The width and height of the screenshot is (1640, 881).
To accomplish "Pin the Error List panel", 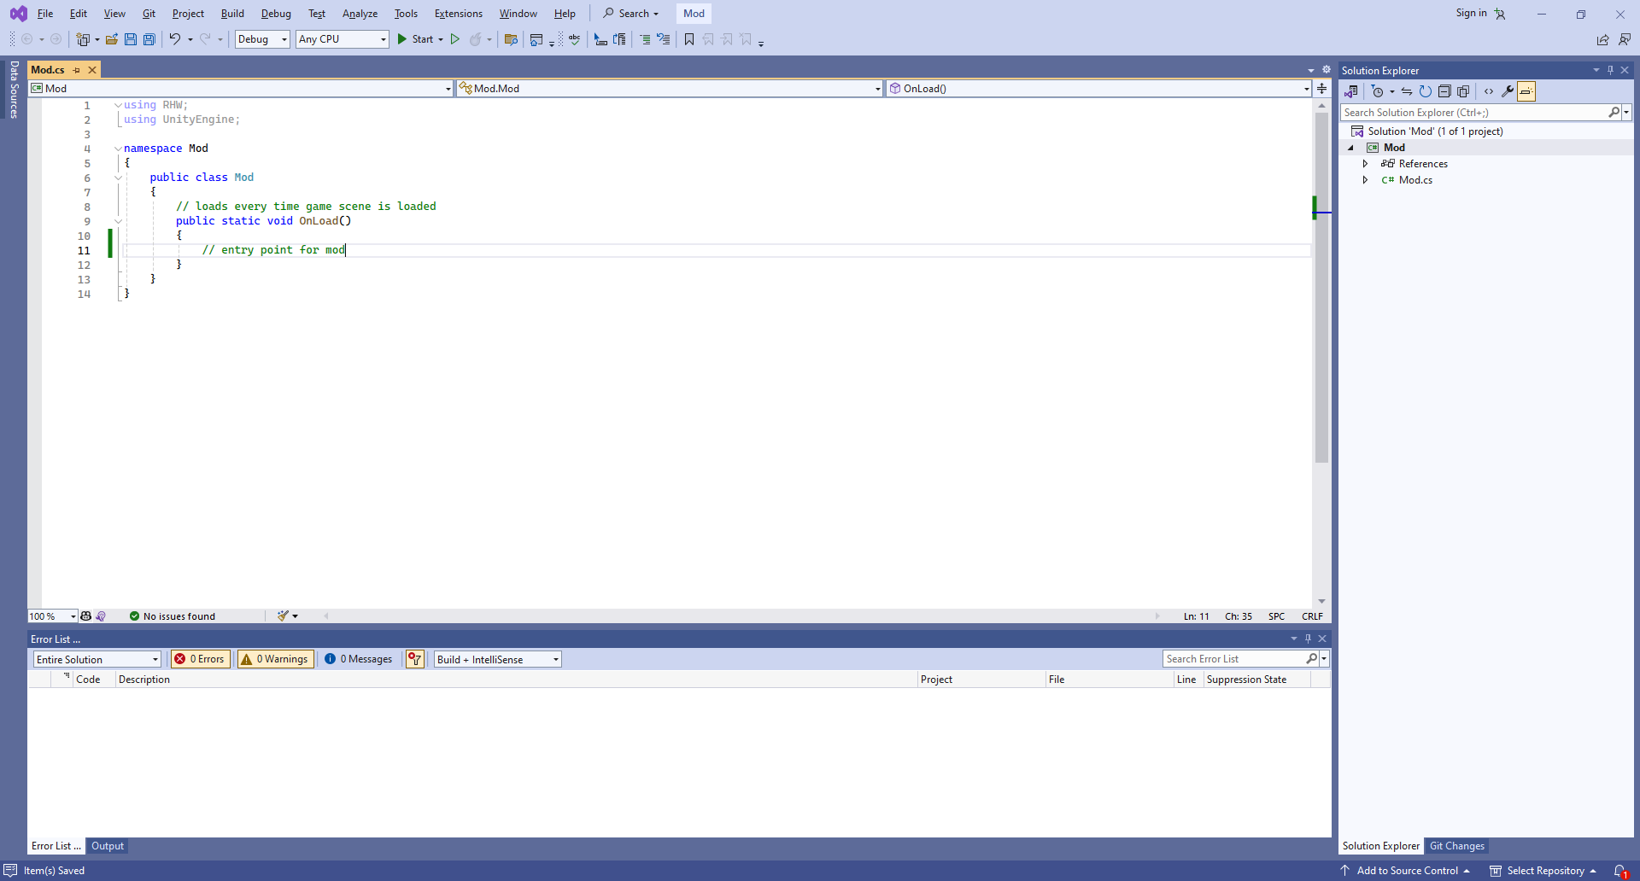I will 1308,638.
